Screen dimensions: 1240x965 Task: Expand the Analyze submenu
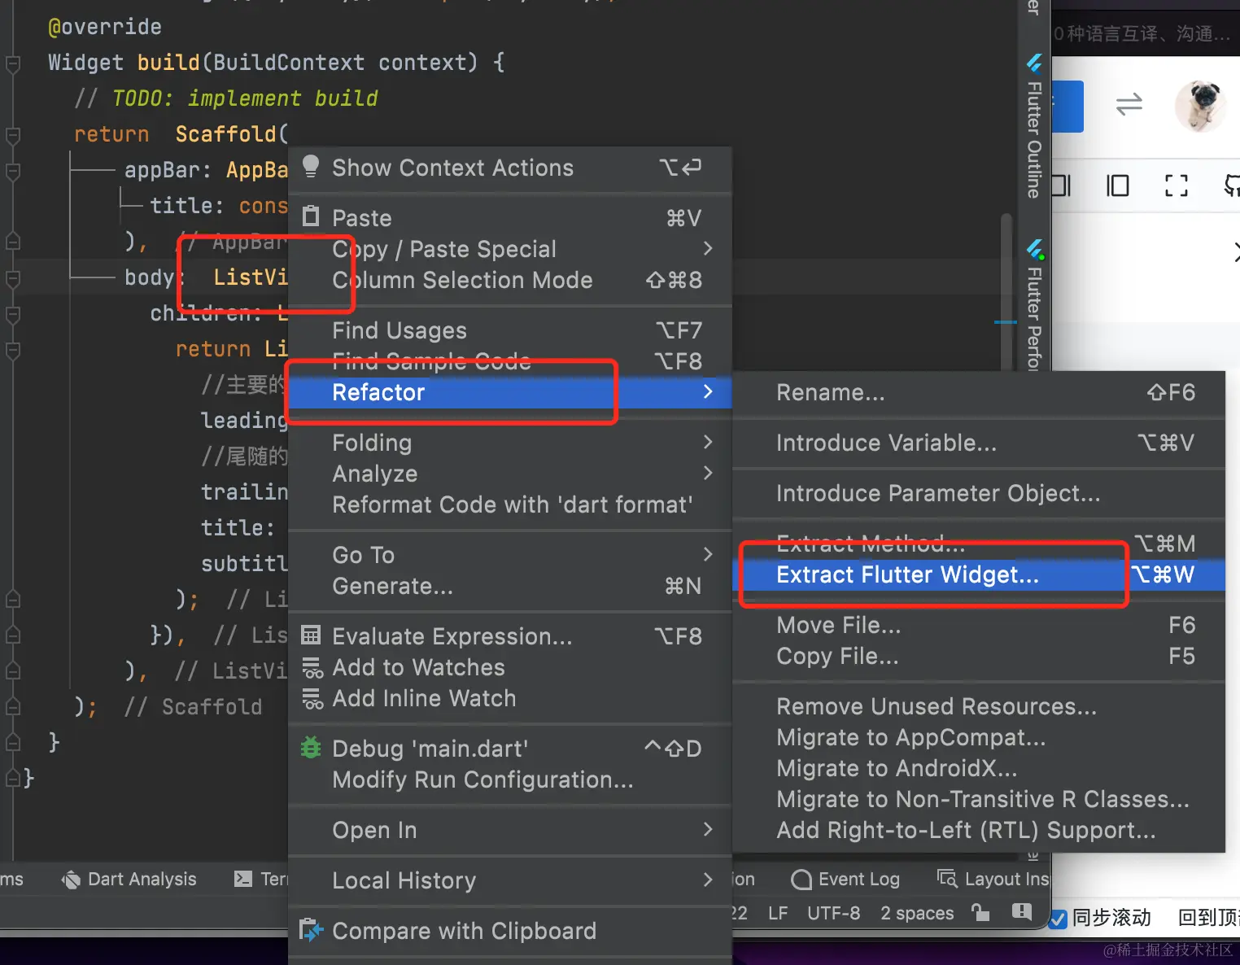510,474
